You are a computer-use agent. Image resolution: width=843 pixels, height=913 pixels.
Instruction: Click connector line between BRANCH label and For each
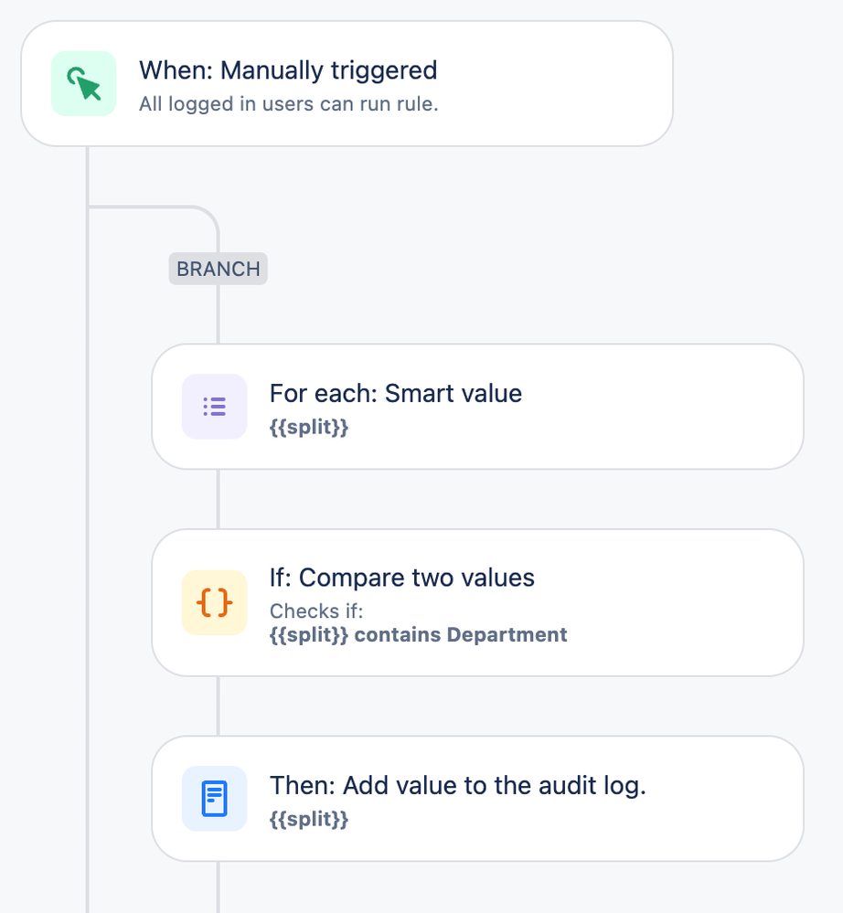218,314
